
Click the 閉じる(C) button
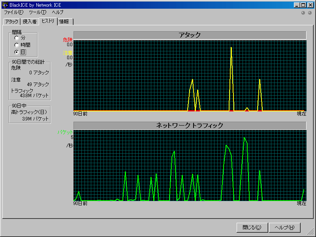252,228
